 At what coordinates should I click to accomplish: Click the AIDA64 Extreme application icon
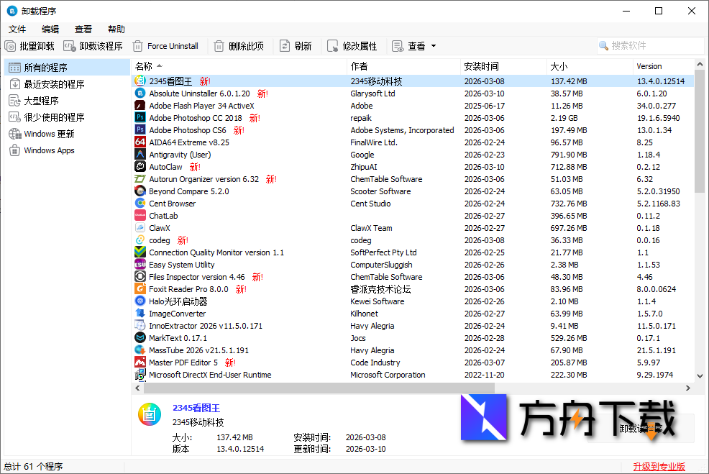pos(140,142)
